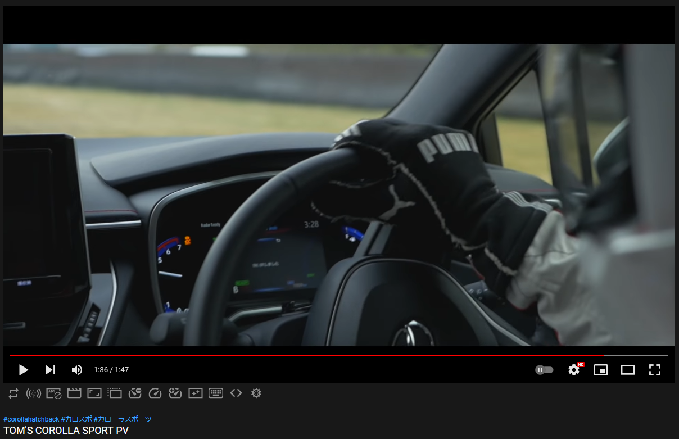Open the #カローラスポーツ hashtag link
This screenshot has width=679, height=439.
tap(123, 419)
